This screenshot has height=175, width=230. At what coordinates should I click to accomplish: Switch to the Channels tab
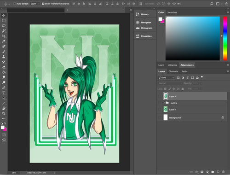173,71
